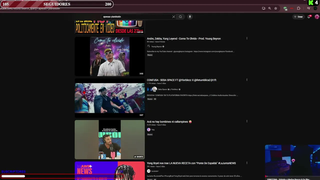The width and height of the screenshot is (320, 180).
Task: Click the SEGUIDORES follower goal overlay bar
Action: tap(57, 4)
